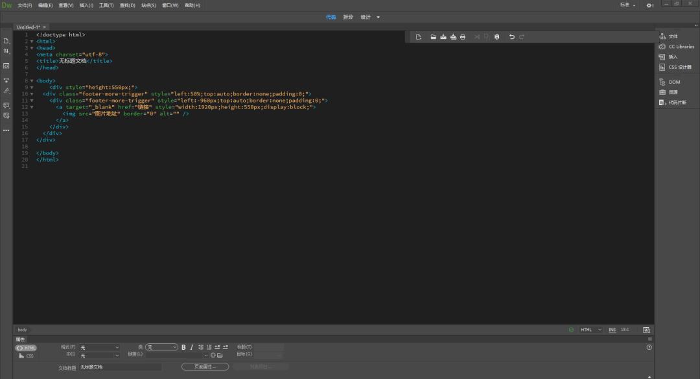
Task: Open the 类 class dropdown
Action: pos(161,347)
